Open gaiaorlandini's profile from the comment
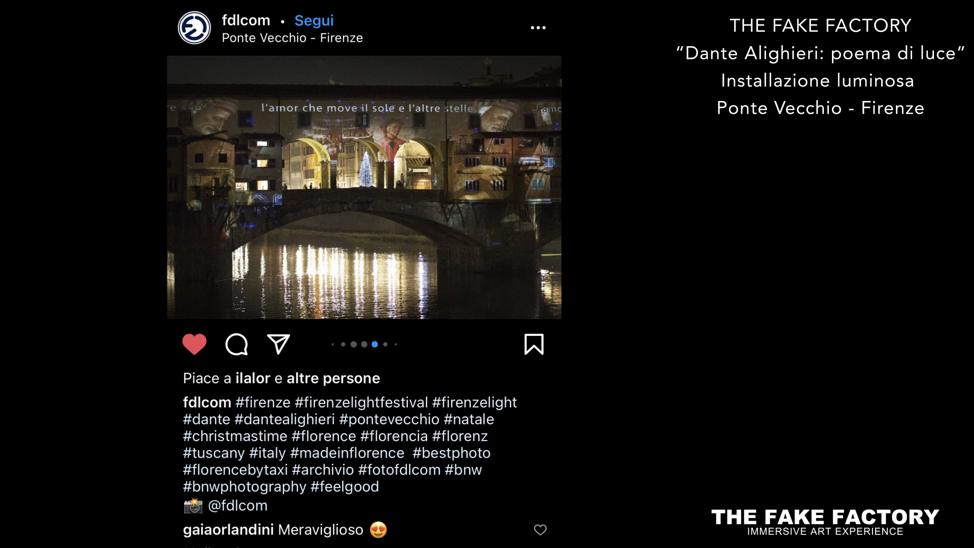Screen dimensions: 974x548 (228, 530)
